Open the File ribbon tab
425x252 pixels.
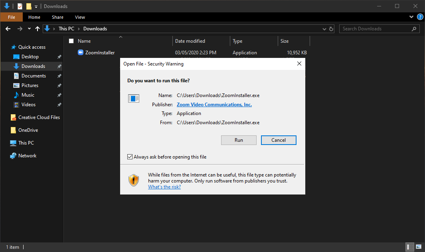(x=12, y=17)
